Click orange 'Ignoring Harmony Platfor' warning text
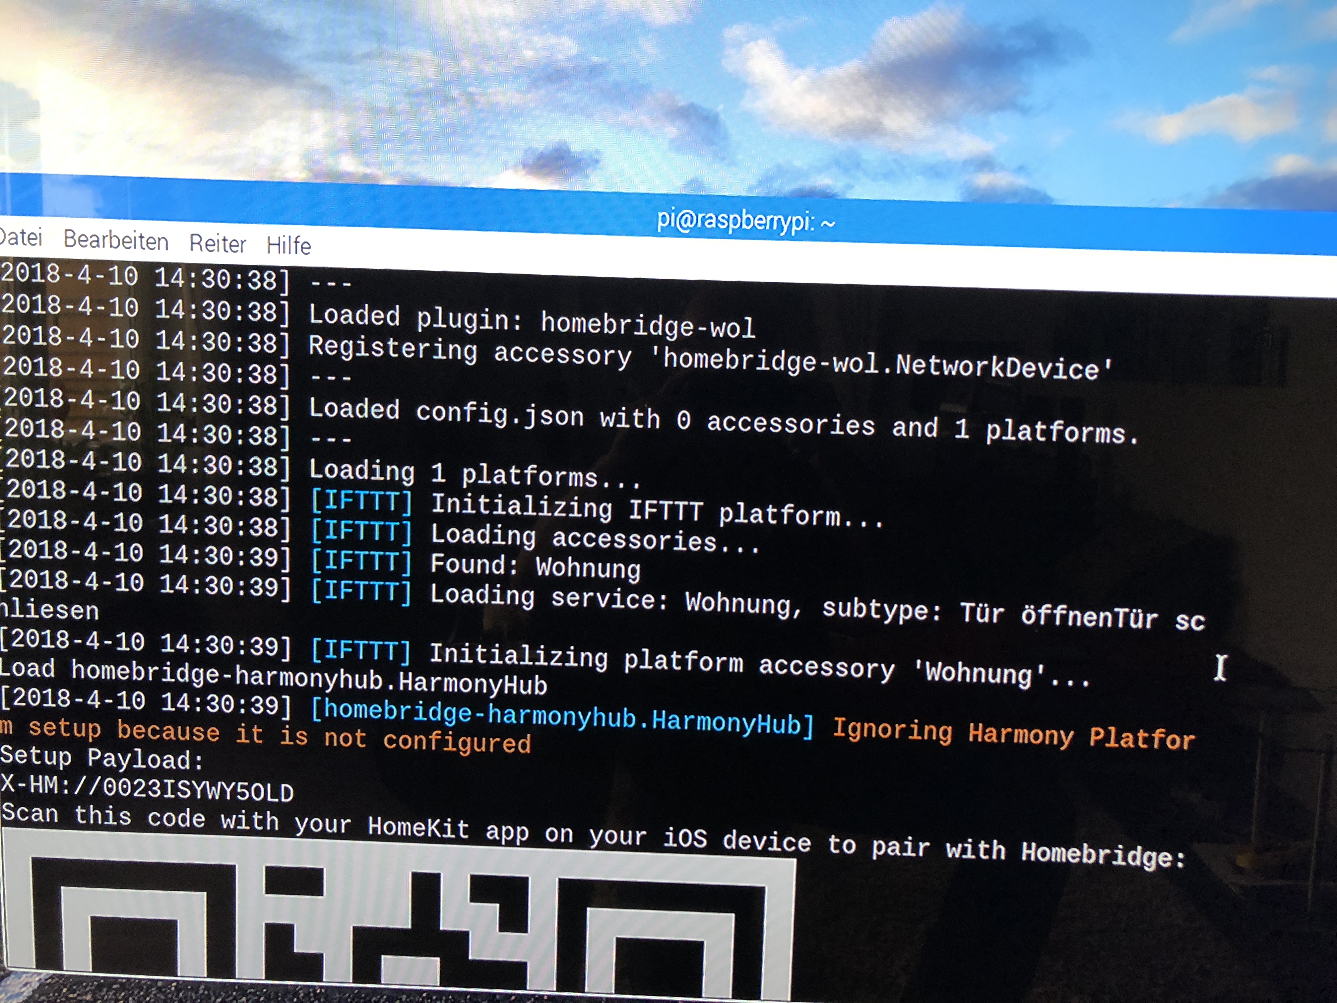Screen dimensions: 1337x1003 tap(1013, 735)
